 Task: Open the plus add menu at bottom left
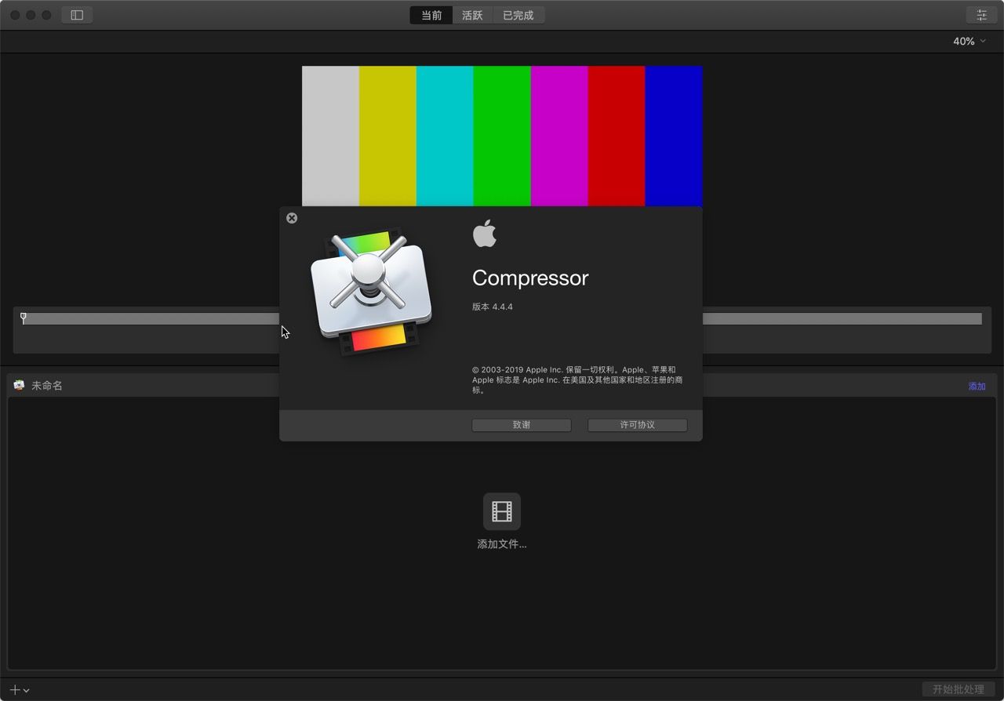[20, 690]
